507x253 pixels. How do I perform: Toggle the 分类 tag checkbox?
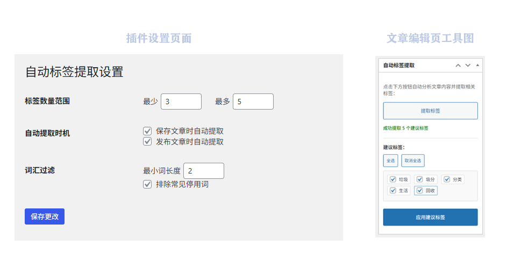pyautogui.click(x=447, y=179)
